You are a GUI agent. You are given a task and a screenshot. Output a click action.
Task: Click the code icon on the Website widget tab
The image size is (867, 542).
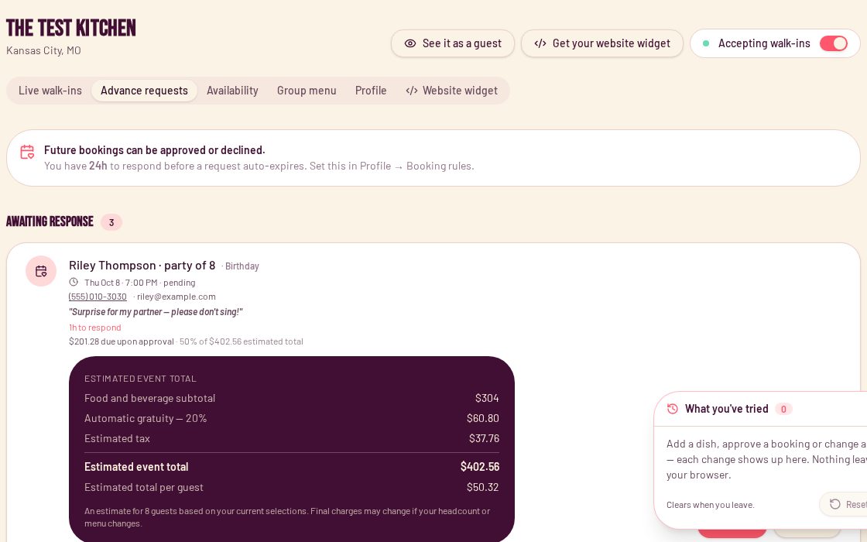(x=411, y=90)
